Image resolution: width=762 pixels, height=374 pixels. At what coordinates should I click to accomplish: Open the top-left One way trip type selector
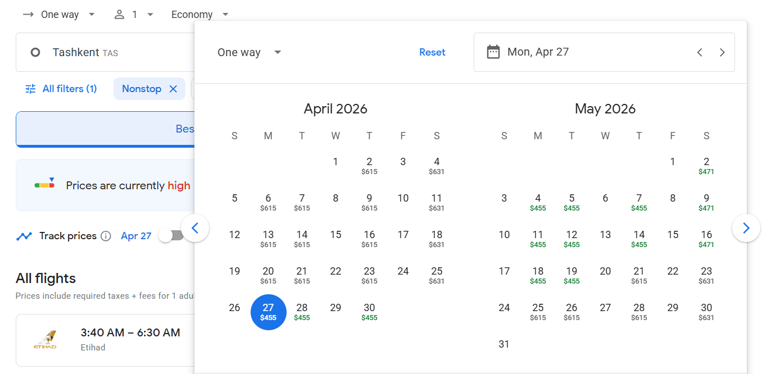[59, 15]
